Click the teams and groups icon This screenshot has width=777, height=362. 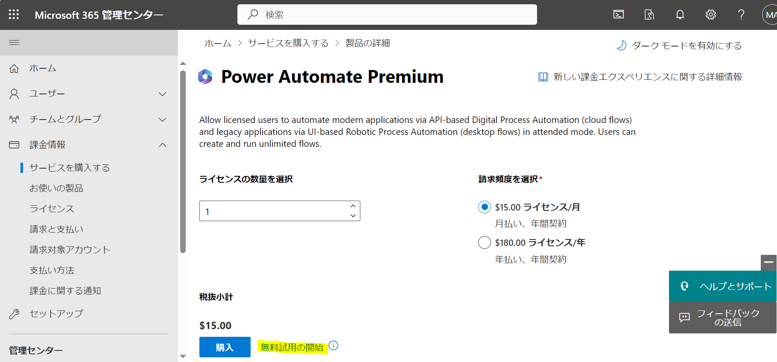point(14,120)
